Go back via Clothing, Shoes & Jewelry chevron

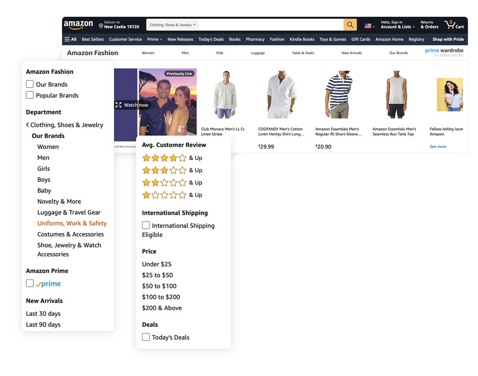[x=28, y=125]
